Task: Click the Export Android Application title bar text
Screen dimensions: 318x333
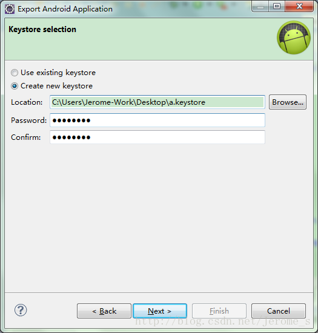Action: point(65,9)
